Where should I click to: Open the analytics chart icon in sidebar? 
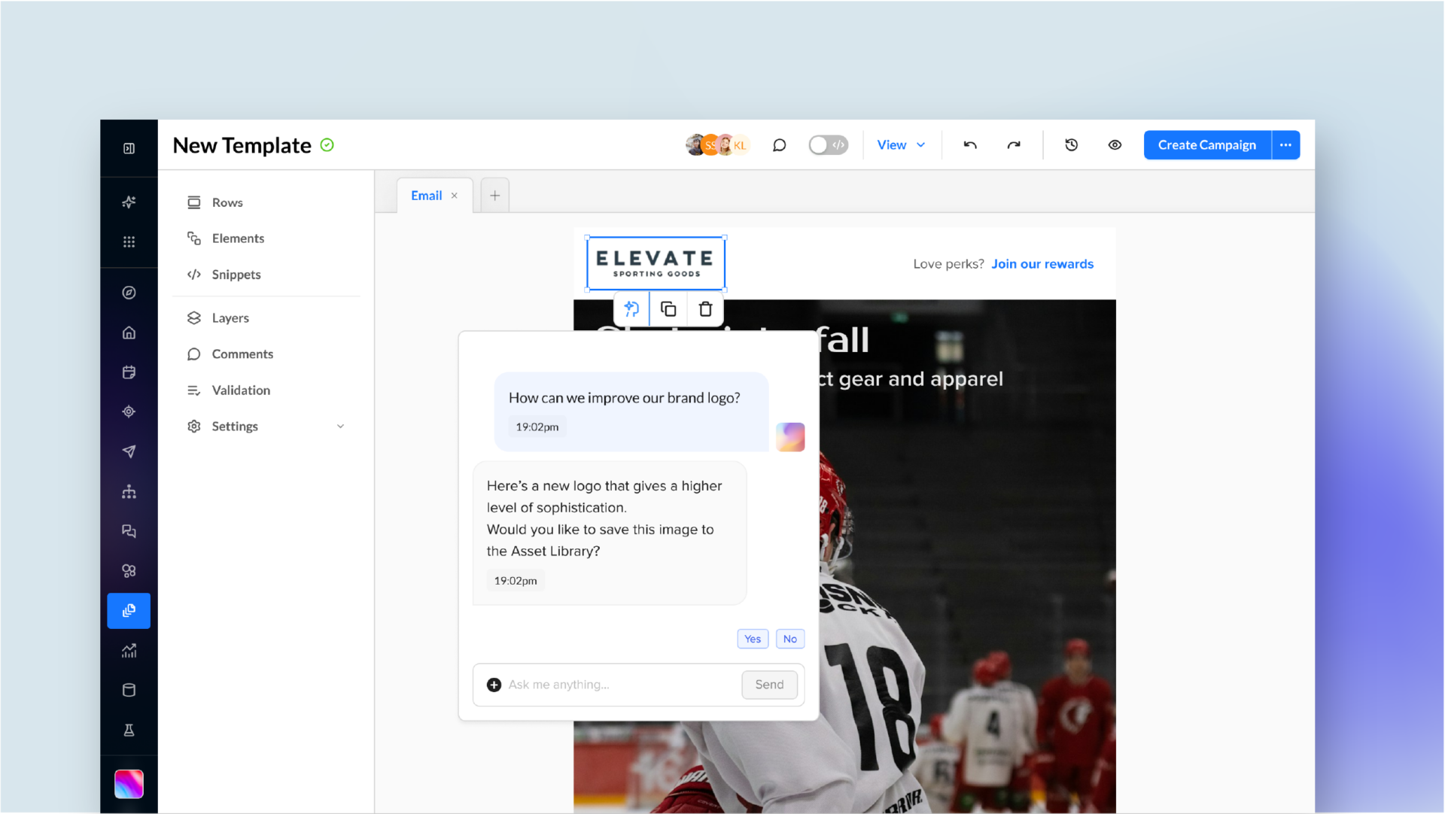(129, 651)
